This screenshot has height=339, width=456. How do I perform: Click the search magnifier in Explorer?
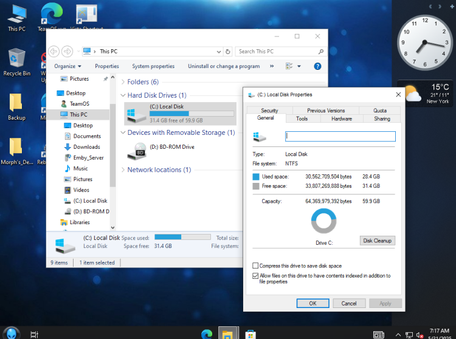(x=321, y=52)
